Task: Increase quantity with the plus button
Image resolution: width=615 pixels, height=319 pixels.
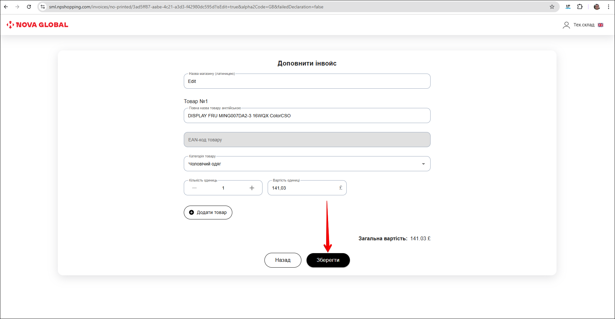Action: (252, 188)
